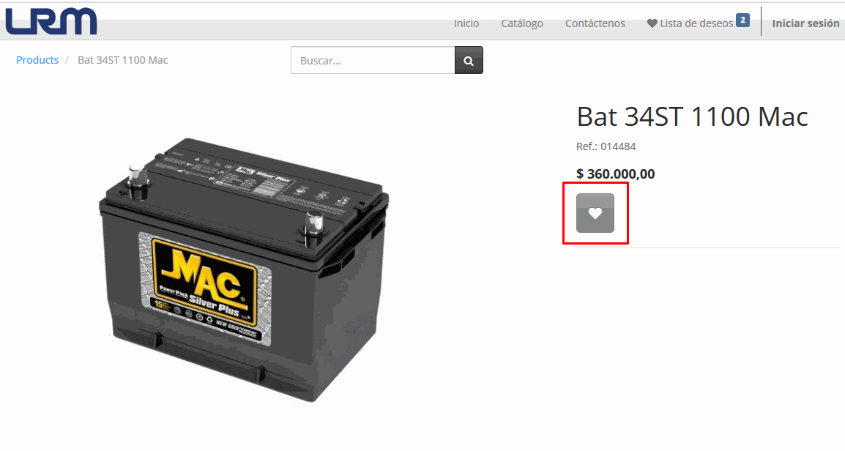845x451 pixels.
Task: Open the Inicio menu item
Action: tap(466, 23)
